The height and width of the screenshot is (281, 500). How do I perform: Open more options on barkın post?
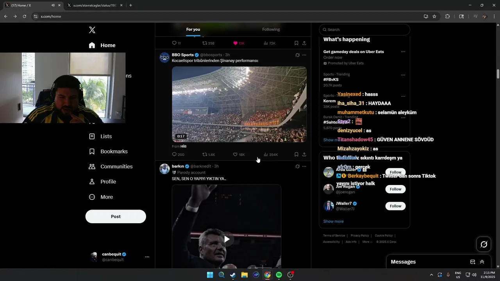click(x=304, y=166)
